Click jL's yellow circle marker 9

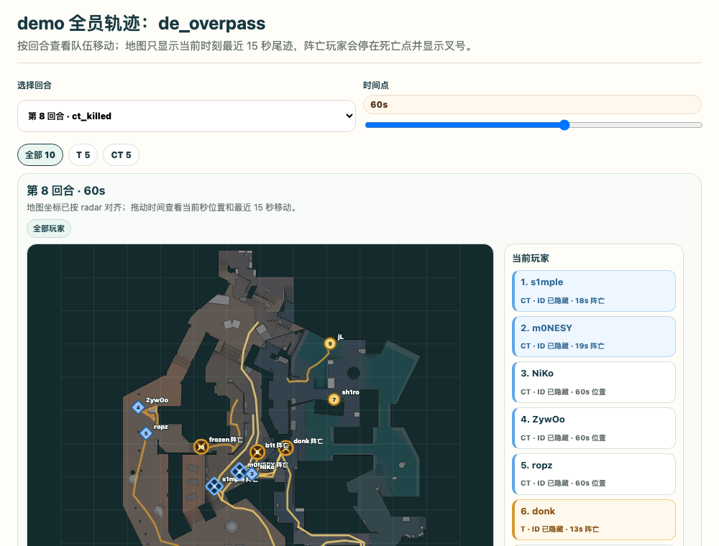click(x=330, y=343)
